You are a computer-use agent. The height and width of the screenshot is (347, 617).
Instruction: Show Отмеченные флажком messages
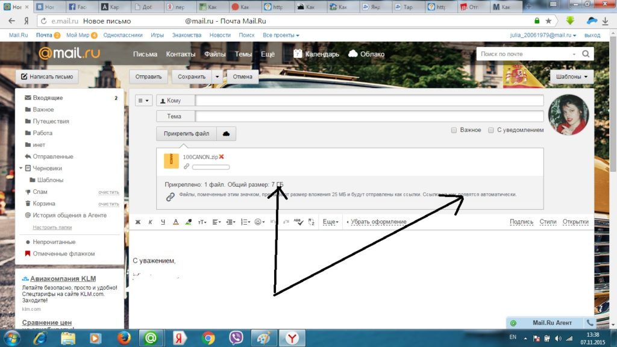pos(63,254)
